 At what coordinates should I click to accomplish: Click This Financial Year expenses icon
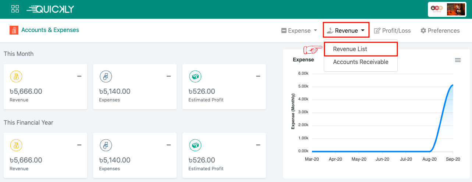106,145
